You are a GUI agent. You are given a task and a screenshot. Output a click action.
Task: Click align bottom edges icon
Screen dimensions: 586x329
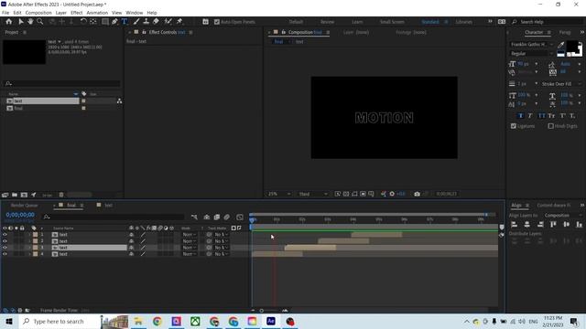tap(579, 224)
